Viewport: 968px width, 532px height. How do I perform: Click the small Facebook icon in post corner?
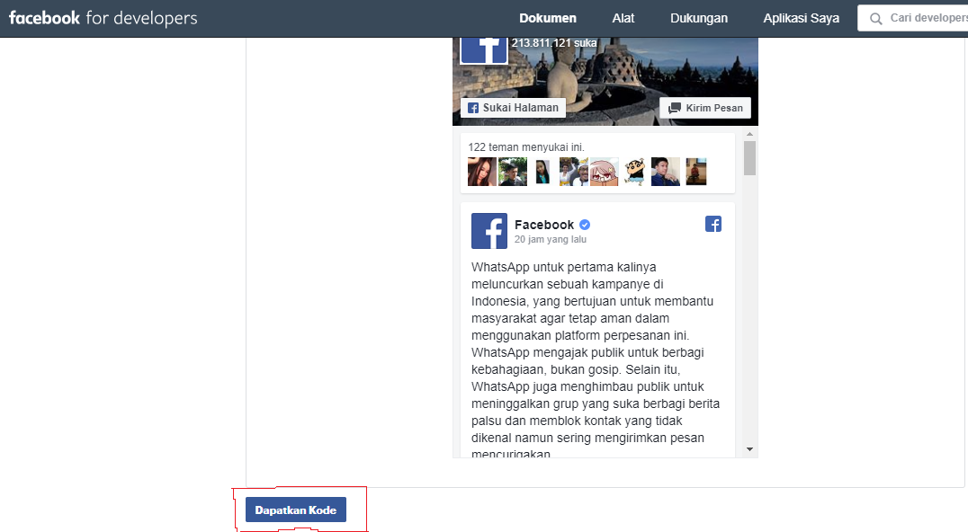713,224
